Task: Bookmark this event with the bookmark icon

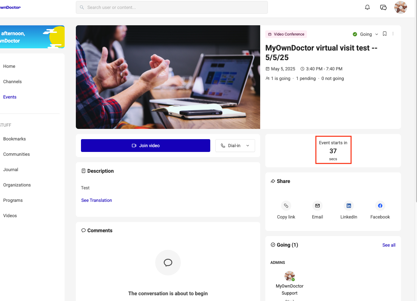Action: tap(385, 34)
